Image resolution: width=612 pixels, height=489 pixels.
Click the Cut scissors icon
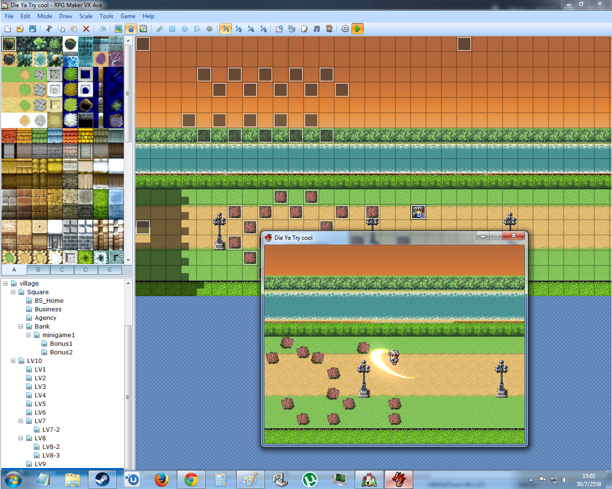click(49, 29)
